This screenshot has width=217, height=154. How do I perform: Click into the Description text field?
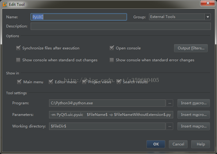(120, 27)
